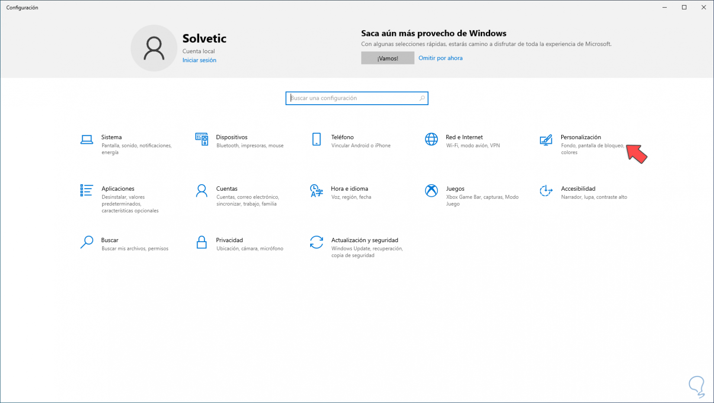The height and width of the screenshot is (403, 714).
Task: Open the Aplicaciones list icon
Action: (x=87, y=190)
